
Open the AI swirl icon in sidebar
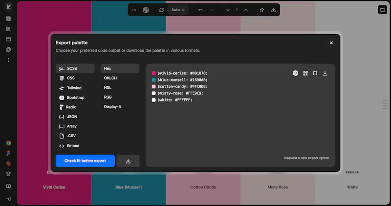coord(8,50)
